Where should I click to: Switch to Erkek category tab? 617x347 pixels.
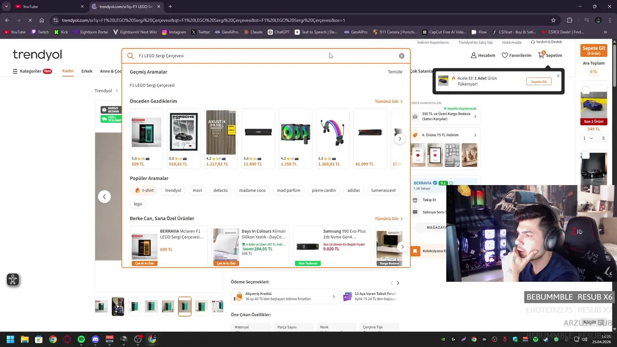click(x=87, y=71)
